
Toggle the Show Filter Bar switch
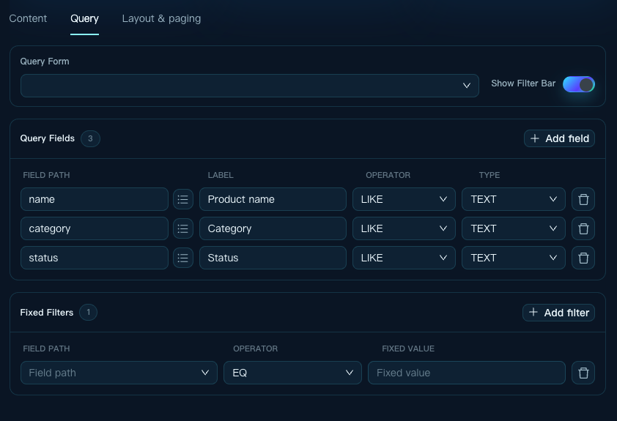pos(578,84)
